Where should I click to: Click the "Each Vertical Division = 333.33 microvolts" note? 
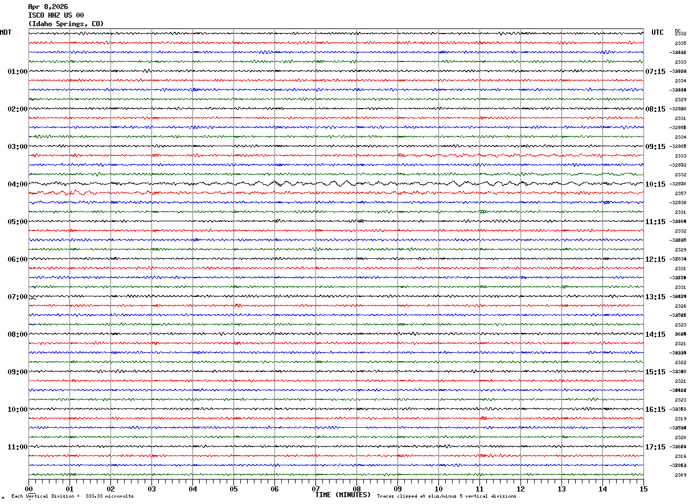click(72, 497)
